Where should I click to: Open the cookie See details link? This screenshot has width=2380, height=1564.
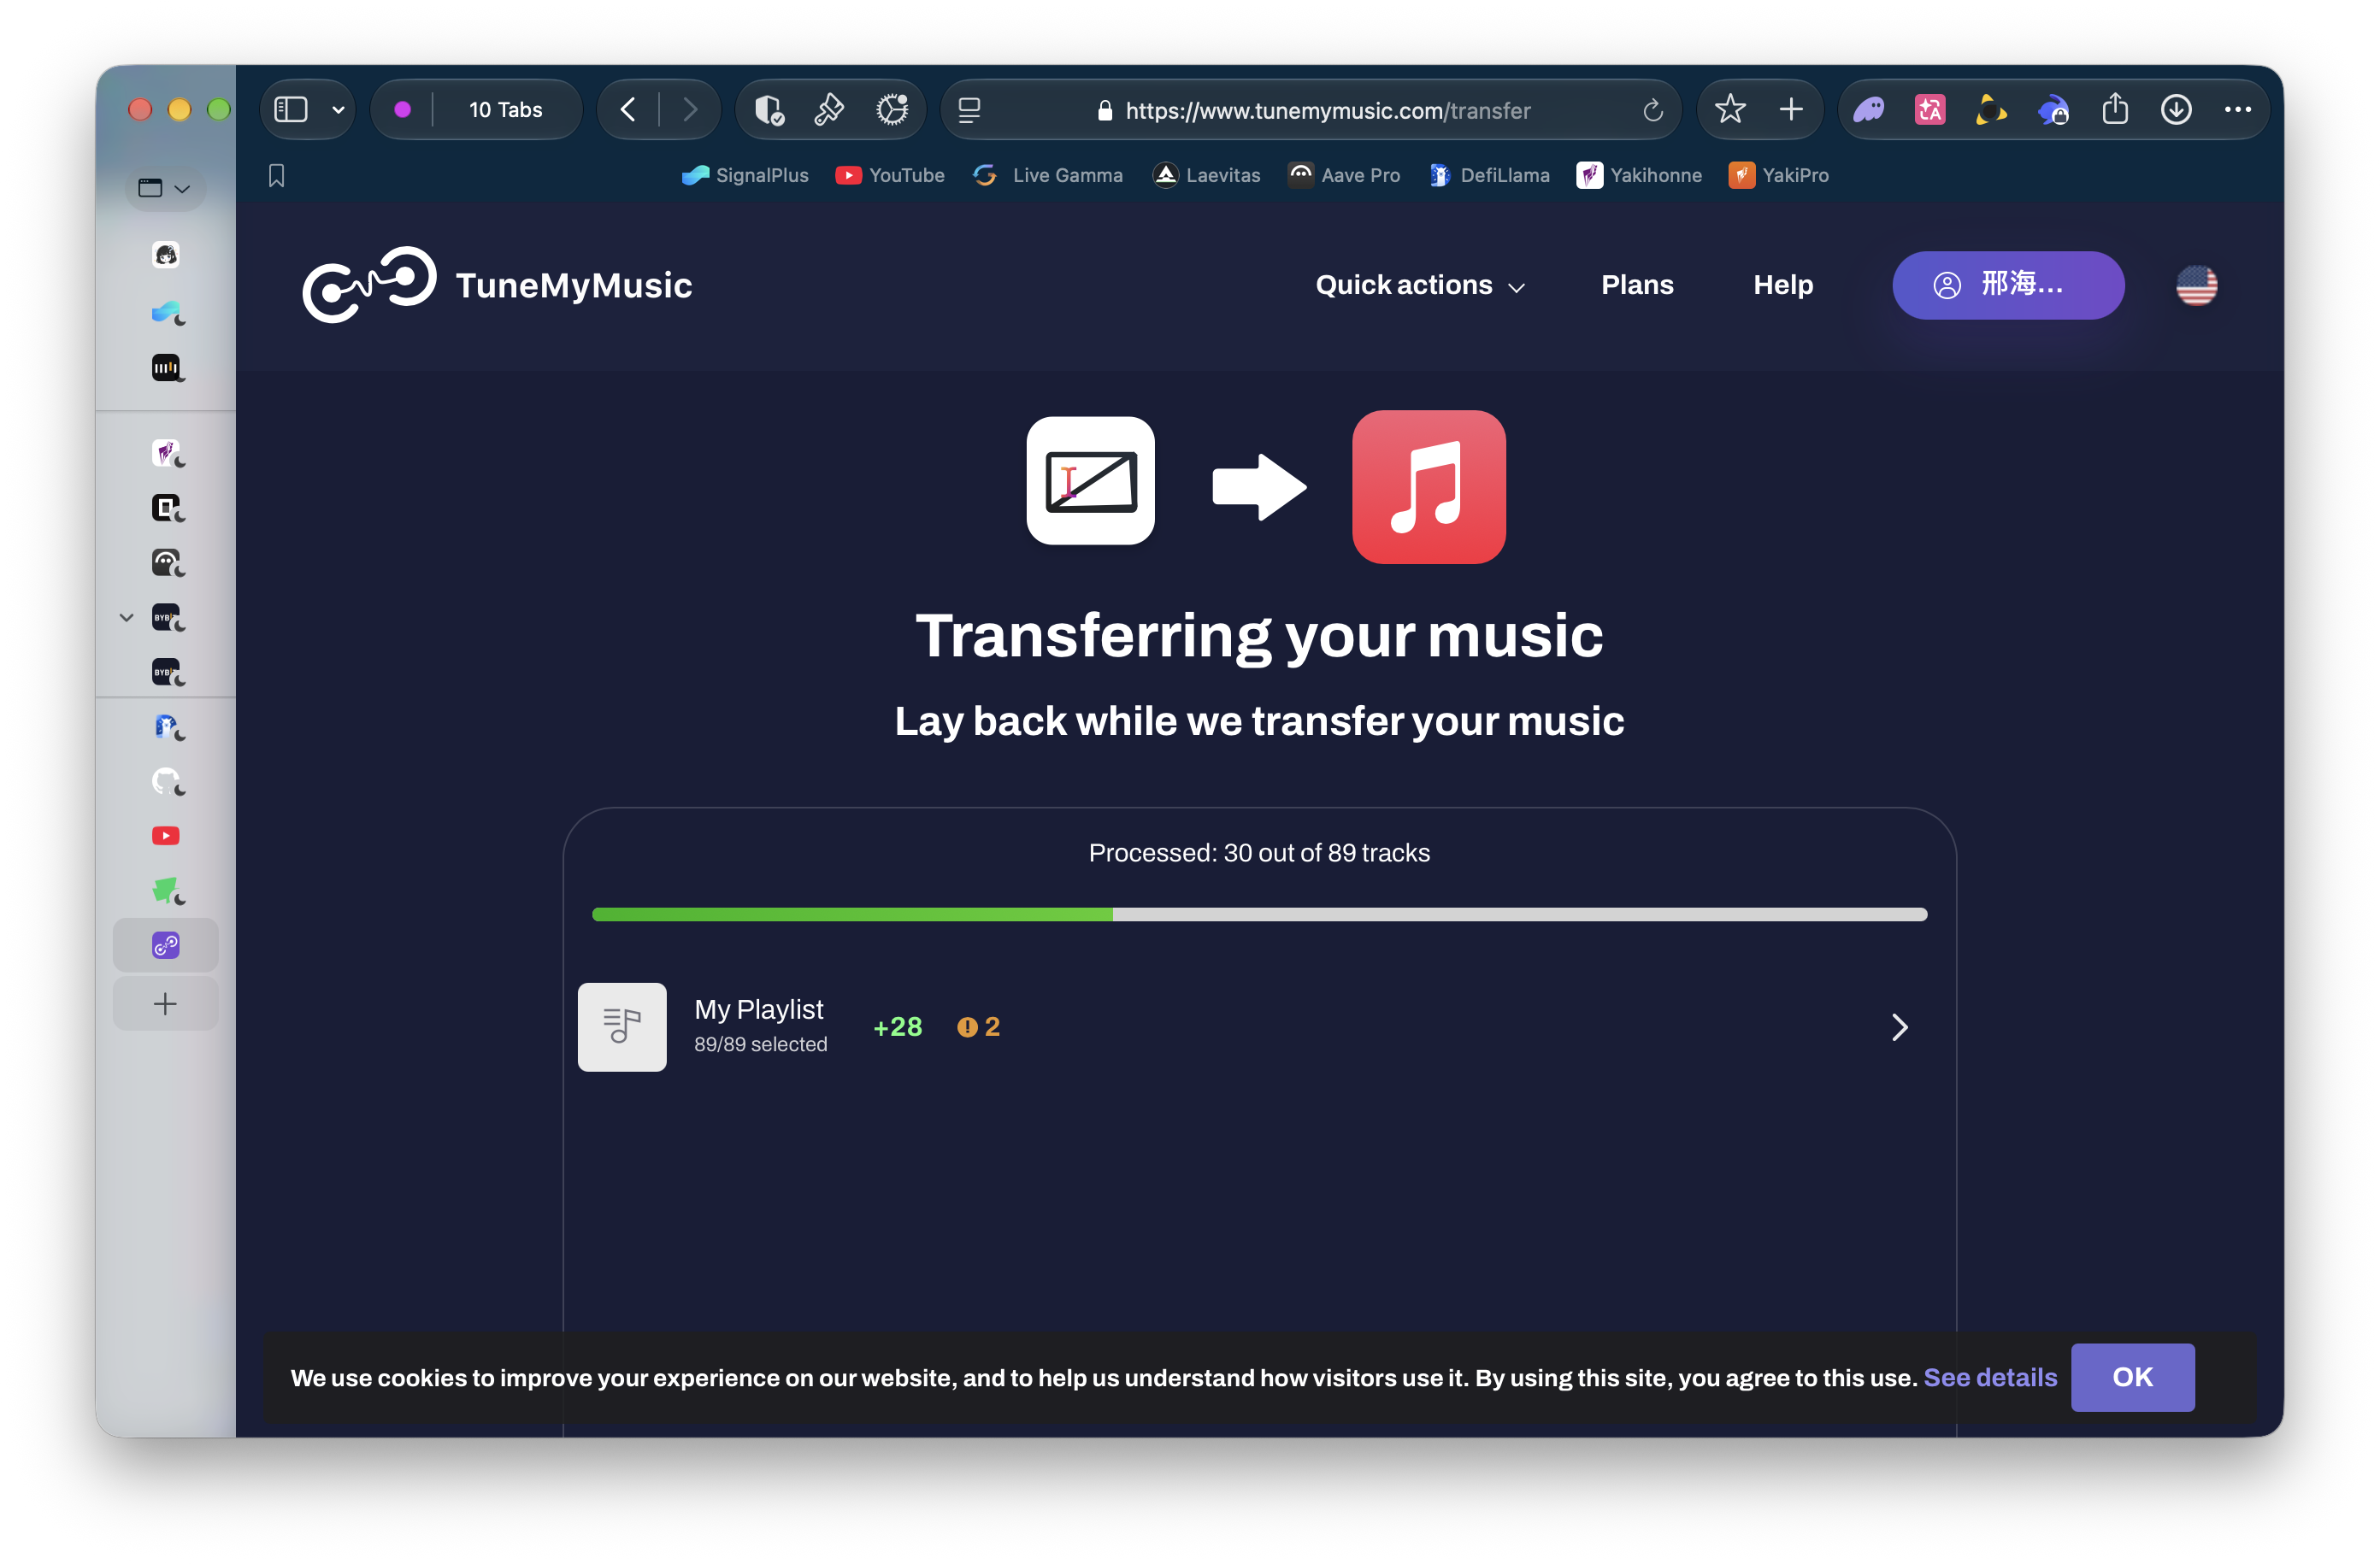[1990, 1378]
